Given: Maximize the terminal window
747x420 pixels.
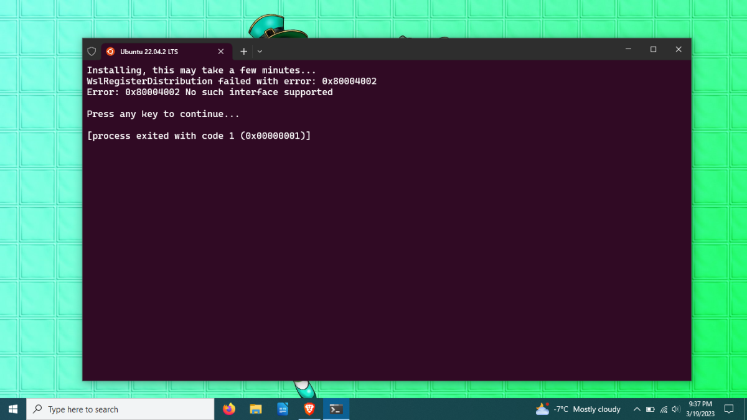Looking at the screenshot, I should pyautogui.click(x=653, y=49).
